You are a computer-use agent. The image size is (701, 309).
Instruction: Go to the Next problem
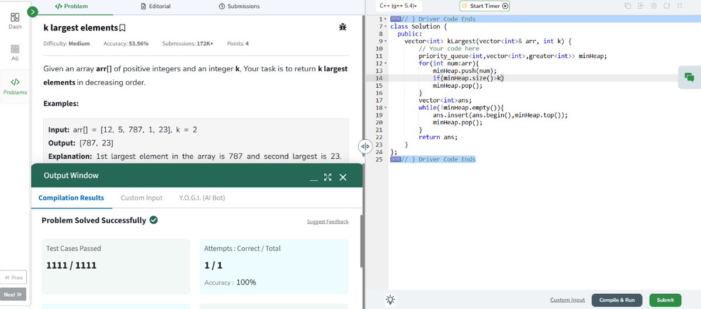tap(13, 294)
